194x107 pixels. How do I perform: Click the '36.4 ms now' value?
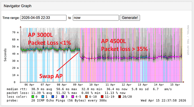[x=117, y=89]
